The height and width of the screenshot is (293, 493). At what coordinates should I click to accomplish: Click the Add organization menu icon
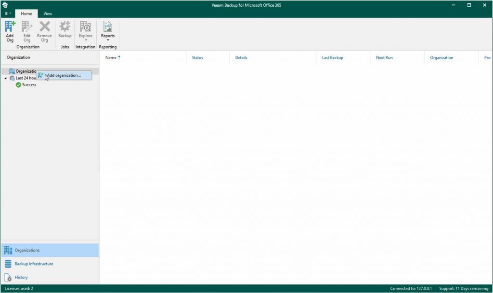[x=41, y=75]
